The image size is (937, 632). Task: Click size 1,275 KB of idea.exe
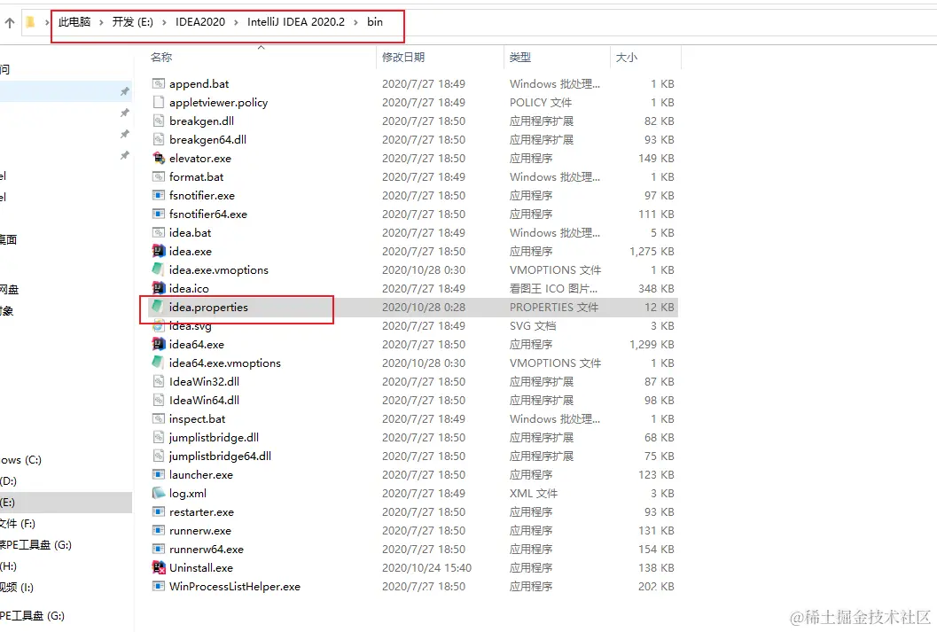point(652,251)
